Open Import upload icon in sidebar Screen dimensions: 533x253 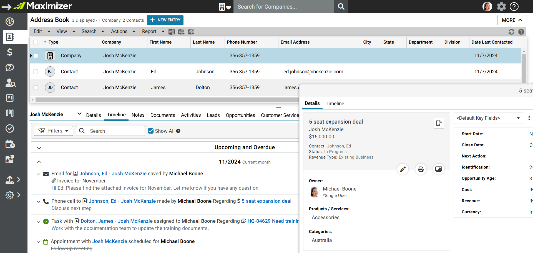[x=10, y=180]
